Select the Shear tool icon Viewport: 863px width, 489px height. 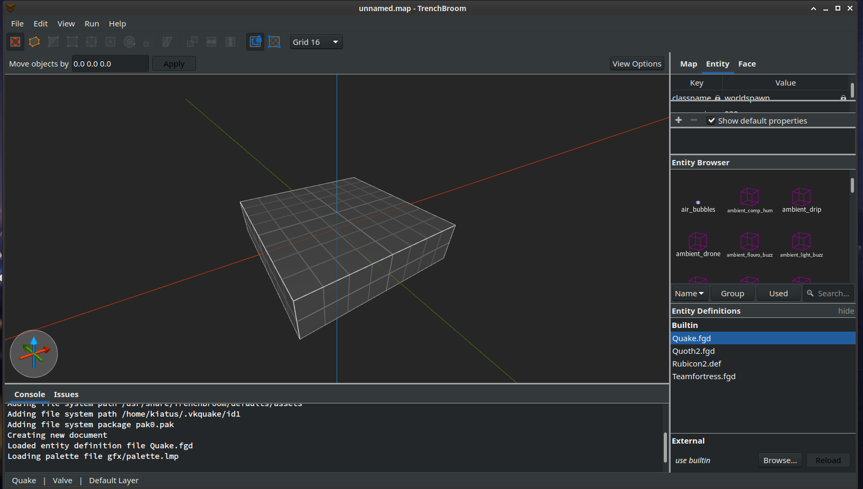click(x=167, y=42)
